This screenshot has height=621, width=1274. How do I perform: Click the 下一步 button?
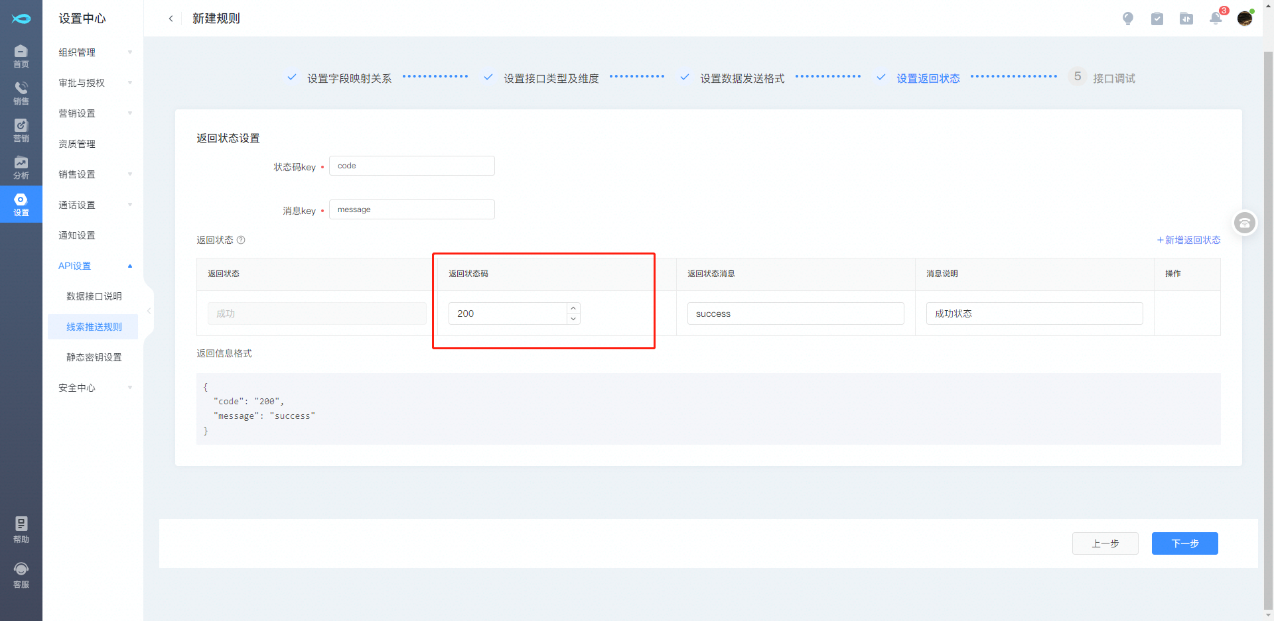1184,543
